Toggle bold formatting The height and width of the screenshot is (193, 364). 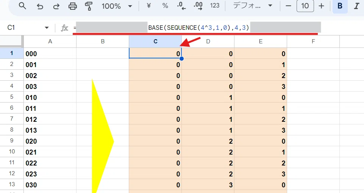click(340, 6)
